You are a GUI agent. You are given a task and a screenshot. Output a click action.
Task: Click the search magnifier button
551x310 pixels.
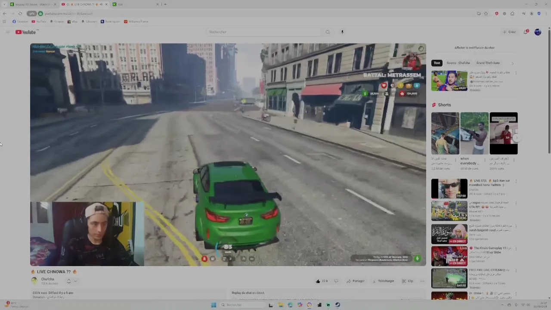(328, 32)
